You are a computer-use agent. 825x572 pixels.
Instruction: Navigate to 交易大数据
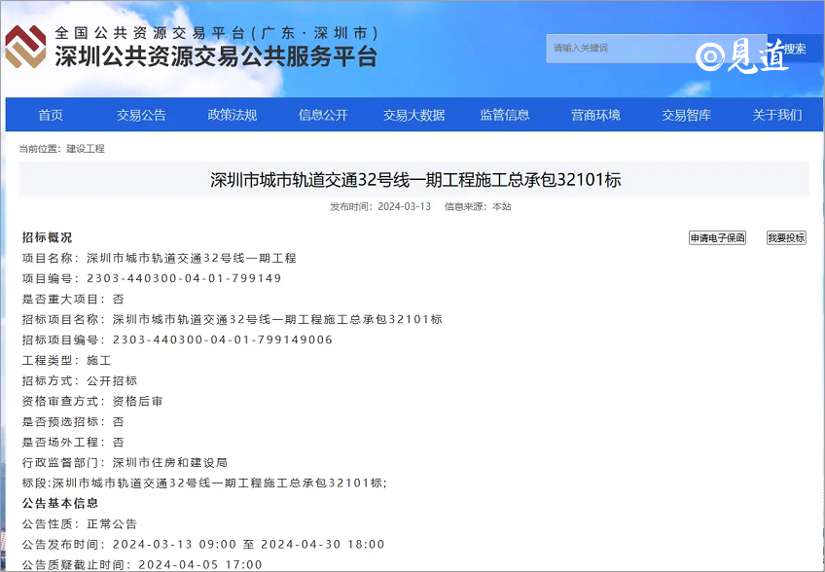[413, 115]
